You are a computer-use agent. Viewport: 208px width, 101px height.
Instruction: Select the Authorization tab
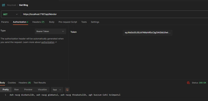tap(21, 22)
